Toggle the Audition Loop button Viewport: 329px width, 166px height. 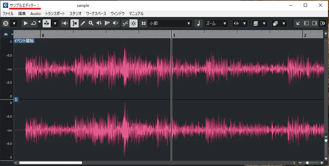pos(33,23)
